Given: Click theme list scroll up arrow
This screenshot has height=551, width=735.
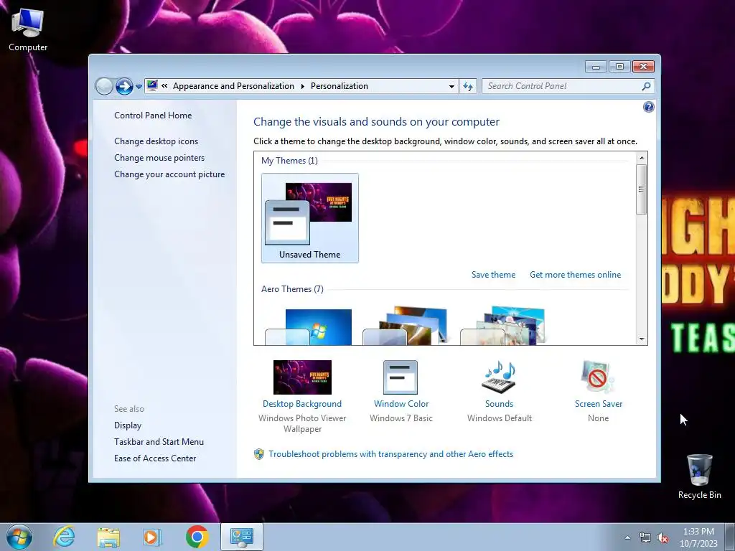Looking at the screenshot, I should point(642,158).
